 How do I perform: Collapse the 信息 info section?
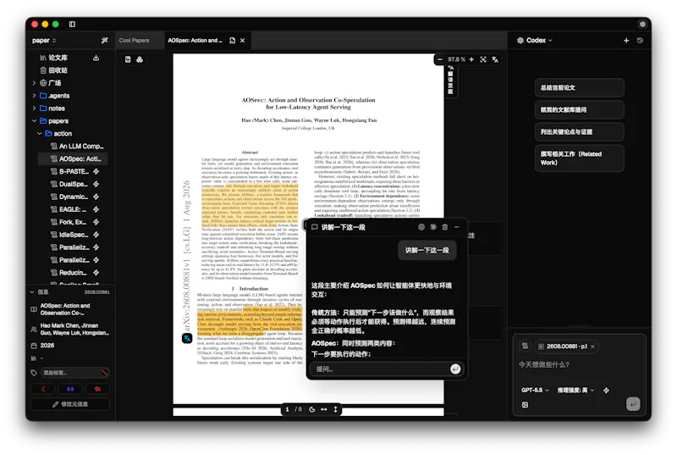[32, 292]
